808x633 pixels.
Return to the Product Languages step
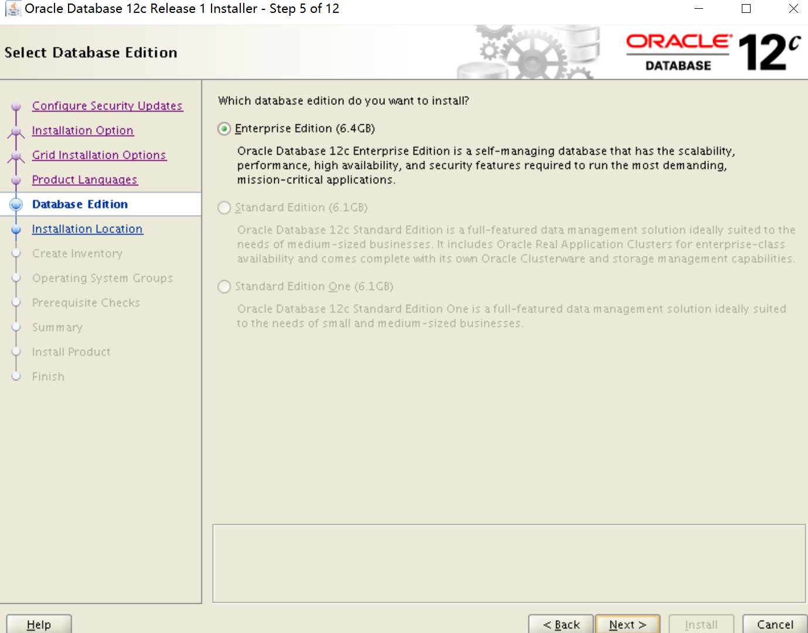[84, 179]
